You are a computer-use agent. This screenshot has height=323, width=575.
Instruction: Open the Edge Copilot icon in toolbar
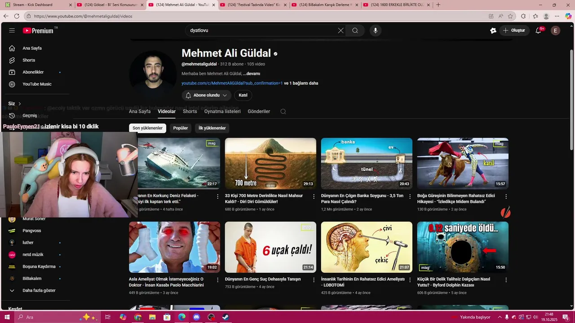point(568,16)
